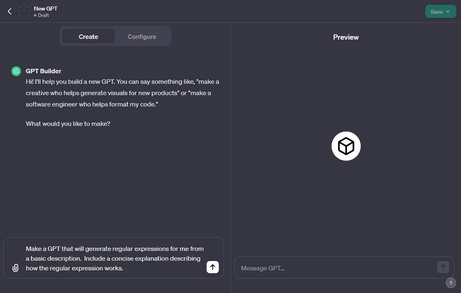Switch to the Create tab
This screenshot has height=293, width=461.
(89, 36)
